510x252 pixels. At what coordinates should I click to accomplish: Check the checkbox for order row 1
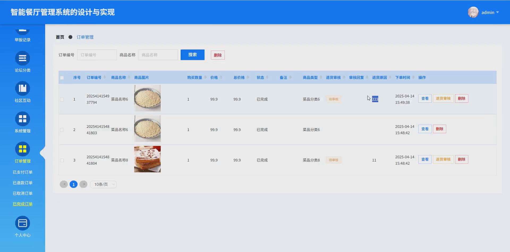(62, 99)
